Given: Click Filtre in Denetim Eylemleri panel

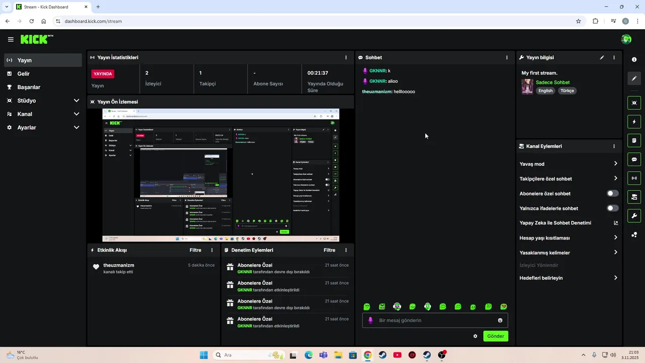Looking at the screenshot, I should pyautogui.click(x=330, y=250).
